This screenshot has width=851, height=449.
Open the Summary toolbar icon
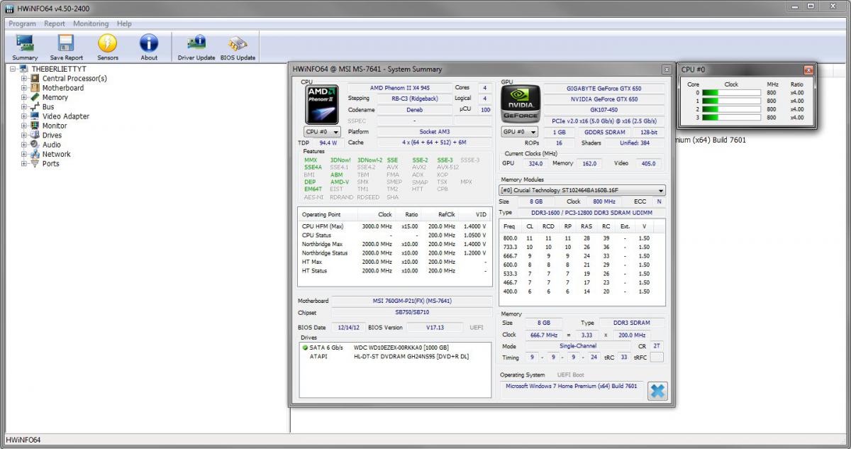(x=25, y=47)
